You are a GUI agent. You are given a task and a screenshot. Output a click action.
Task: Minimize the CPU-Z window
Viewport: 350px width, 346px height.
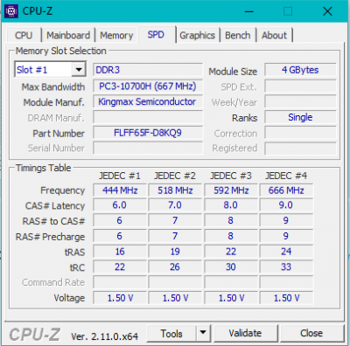[x=248, y=11]
